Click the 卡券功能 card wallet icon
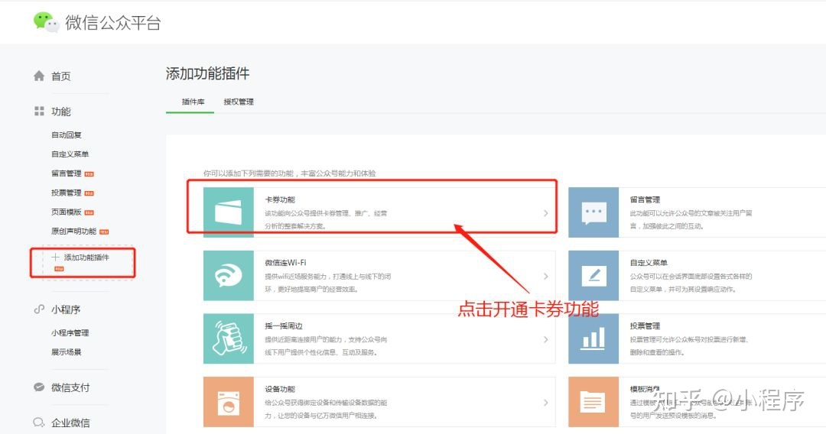 pyautogui.click(x=228, y=212)
